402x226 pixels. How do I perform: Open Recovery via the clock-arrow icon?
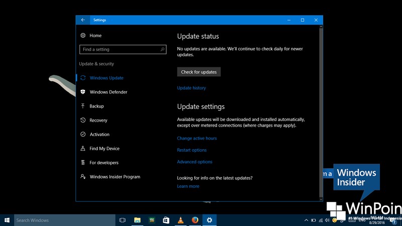[x=83, y=120]
